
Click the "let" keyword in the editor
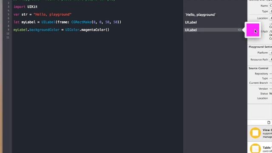17,22
